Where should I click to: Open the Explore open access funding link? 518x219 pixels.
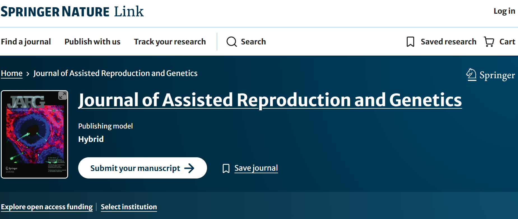pyautogui.click(x=47, y=207)
